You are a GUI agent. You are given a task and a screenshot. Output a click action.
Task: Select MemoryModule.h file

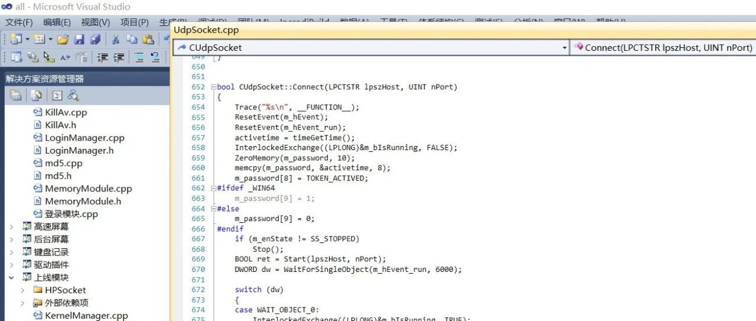[83, 201]
